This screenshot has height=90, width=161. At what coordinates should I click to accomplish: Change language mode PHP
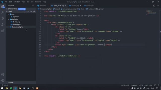pyautogui.click(x=151, y=85)
